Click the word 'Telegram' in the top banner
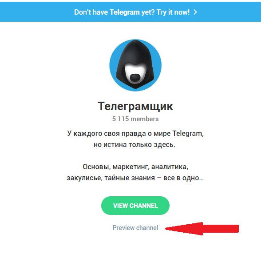The width and height of the screenshot is (261, 266). (125, 12)
